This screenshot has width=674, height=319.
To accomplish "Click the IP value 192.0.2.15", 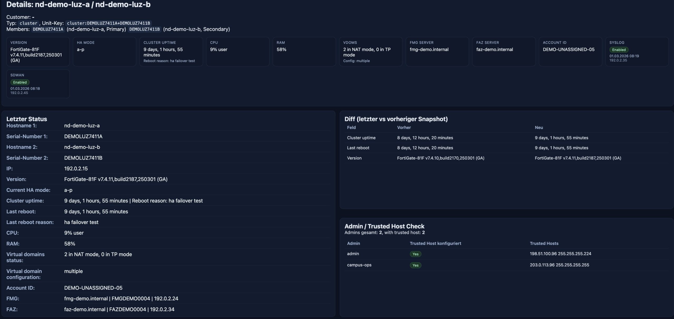I will coord(76,168).
